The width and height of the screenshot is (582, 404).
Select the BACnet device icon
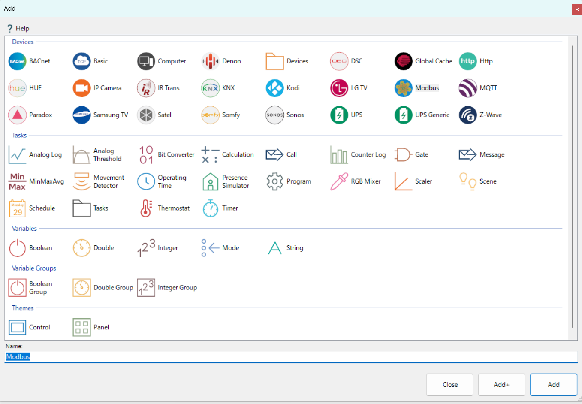tap(18, 61)
